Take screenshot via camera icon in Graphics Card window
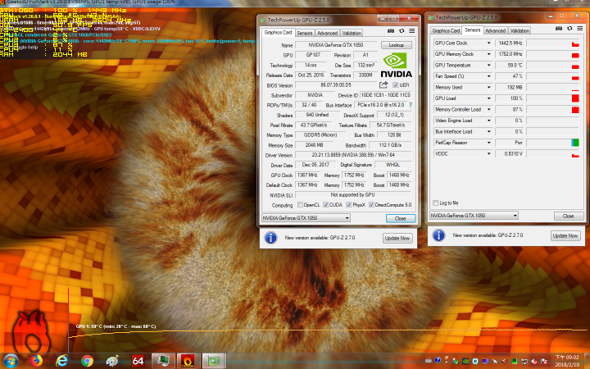This screenshot has height=369, width=590. coord(391,31)
